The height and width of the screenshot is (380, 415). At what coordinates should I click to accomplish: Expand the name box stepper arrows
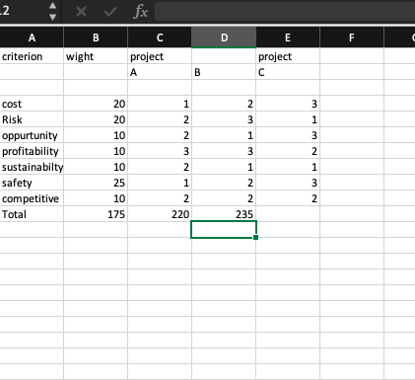(x=52, y=11)
